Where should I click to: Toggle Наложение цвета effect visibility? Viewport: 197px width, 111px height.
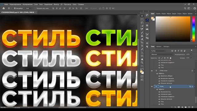tap(159, 94)
